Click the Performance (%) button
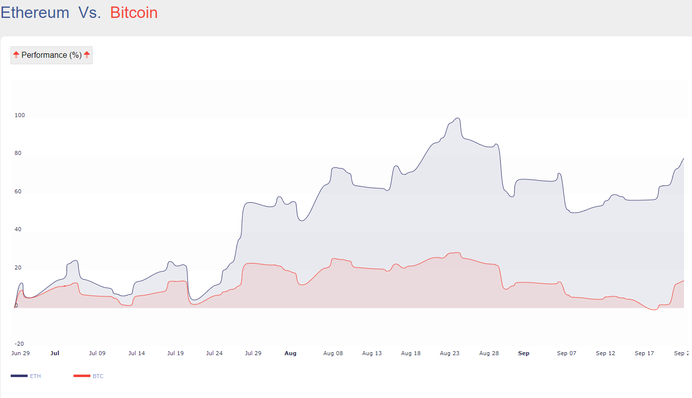 [51, 55]
